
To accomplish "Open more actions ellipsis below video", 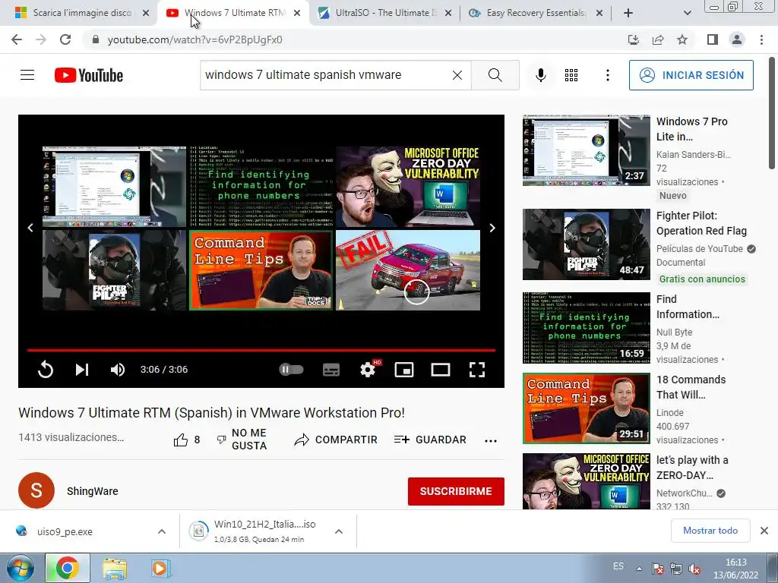I will (x=491, y=441).
